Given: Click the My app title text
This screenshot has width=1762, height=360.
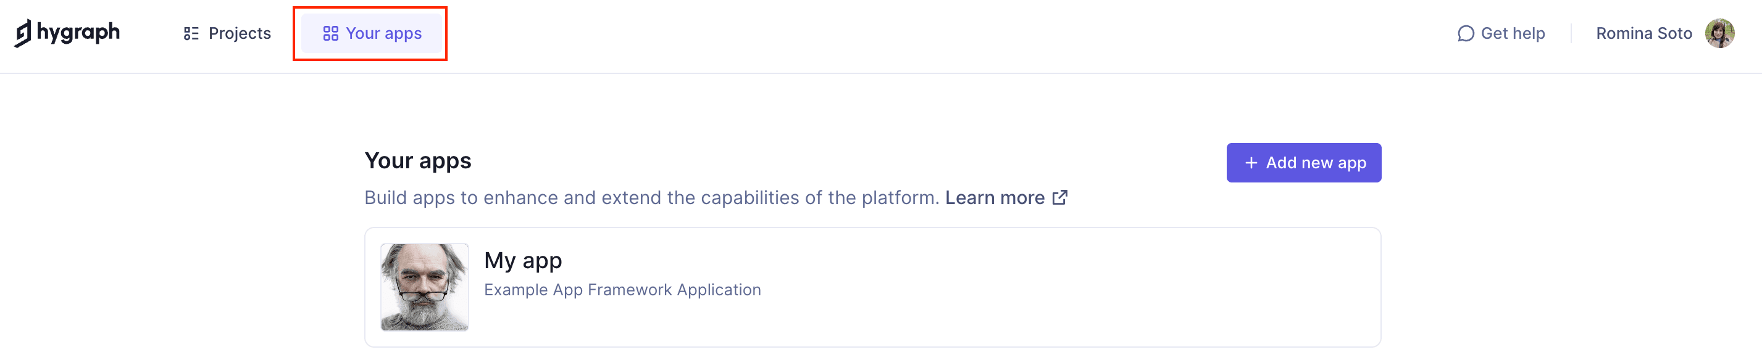Looking at the screenshot, I should (x=522, y=260).
